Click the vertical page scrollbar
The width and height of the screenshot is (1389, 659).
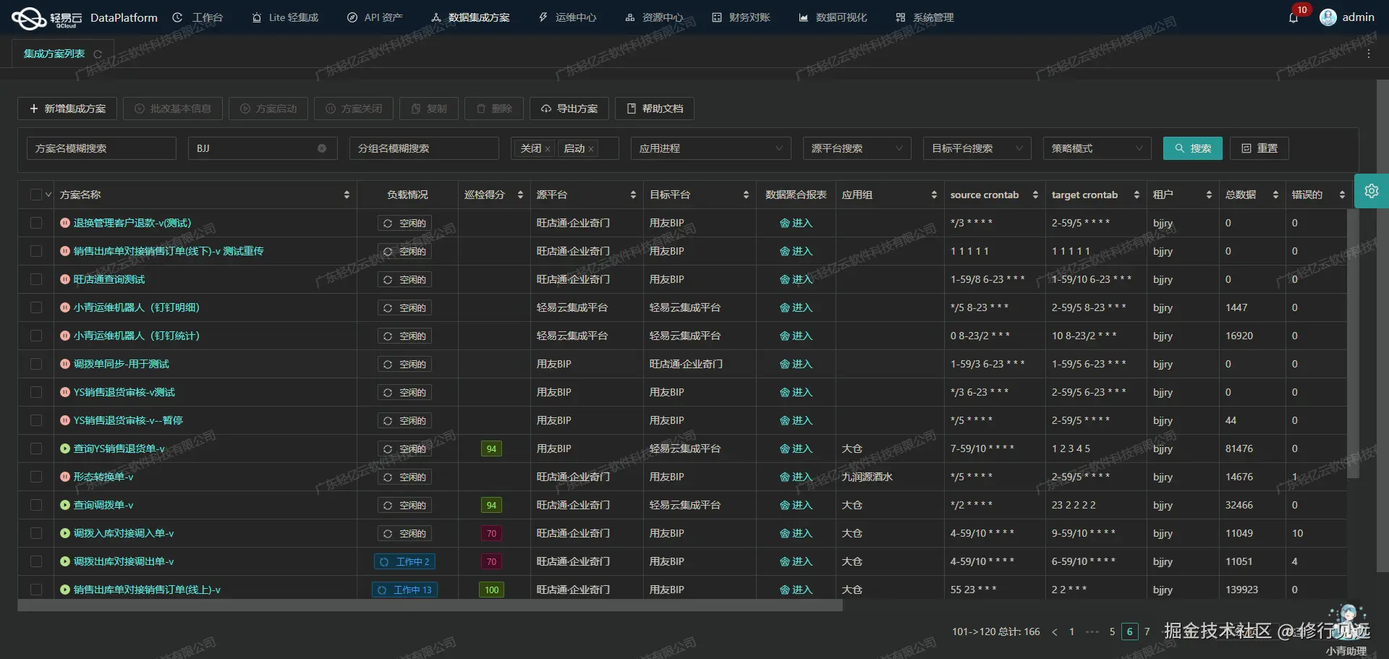click(x=1382, y=326)
